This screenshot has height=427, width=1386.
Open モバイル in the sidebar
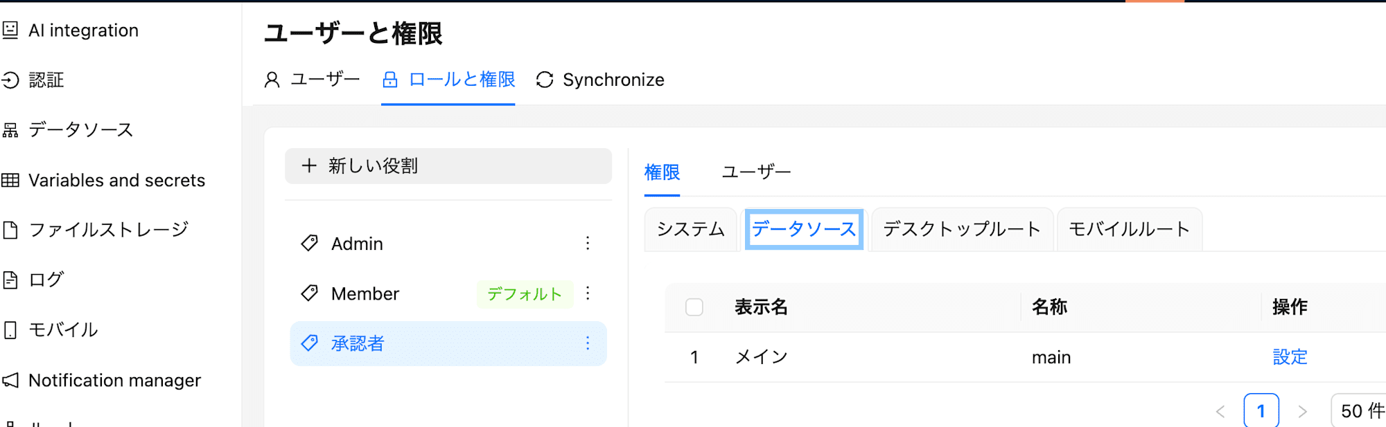click(62, 329)
